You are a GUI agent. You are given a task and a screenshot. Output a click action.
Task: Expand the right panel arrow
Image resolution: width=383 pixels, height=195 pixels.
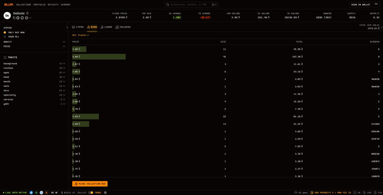point(382,27)
